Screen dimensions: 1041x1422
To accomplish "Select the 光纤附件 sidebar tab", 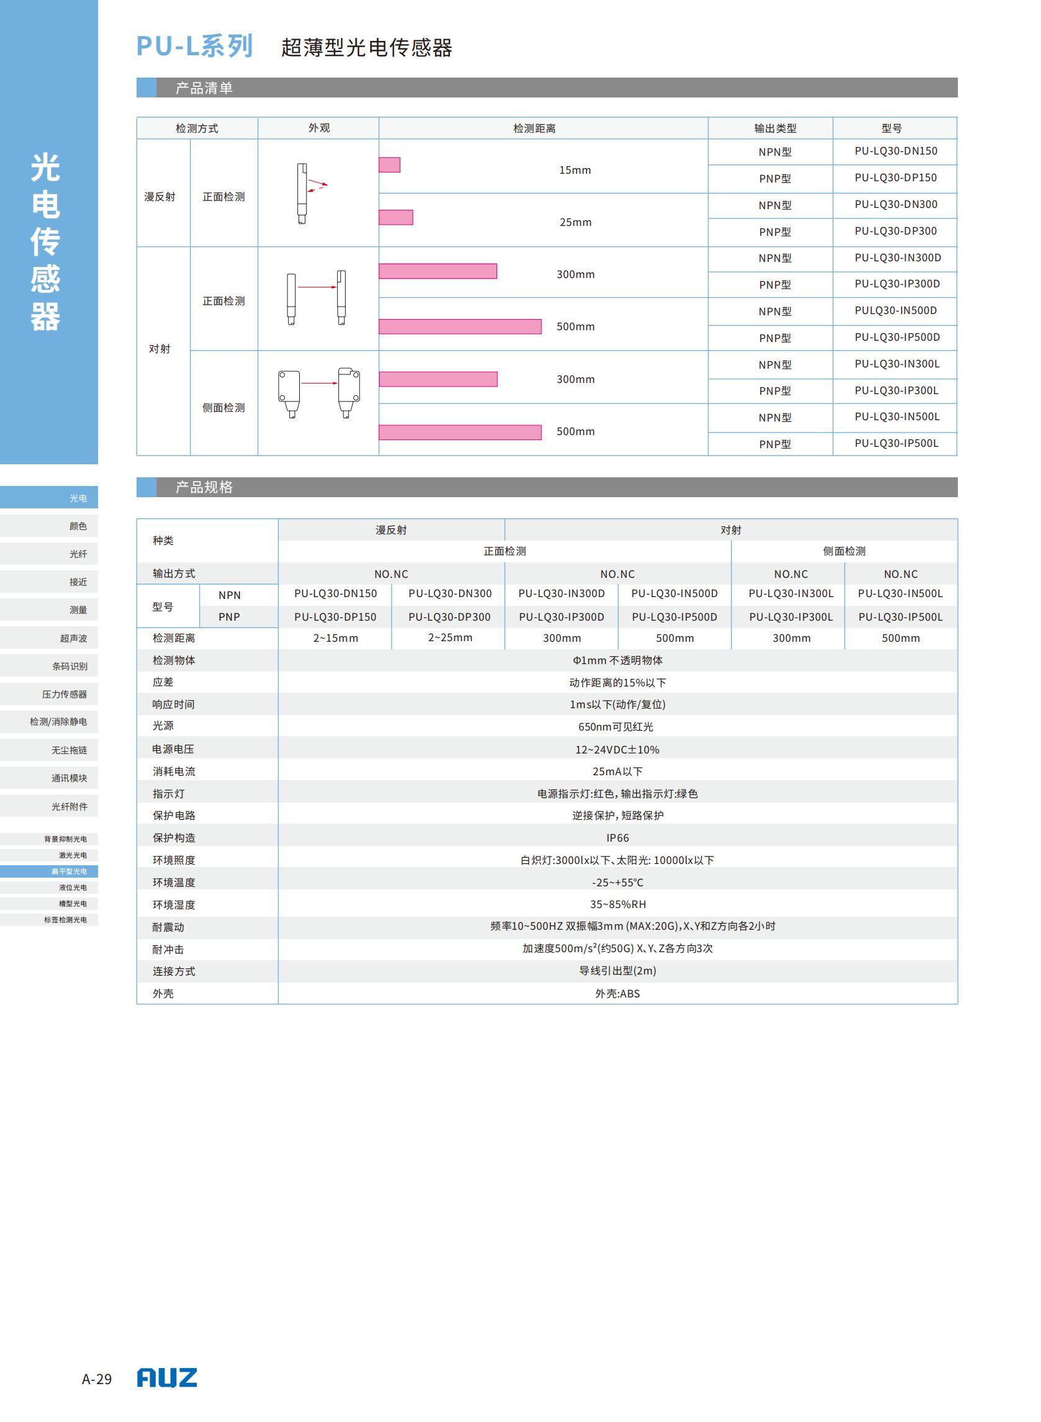I will (49, 806).
